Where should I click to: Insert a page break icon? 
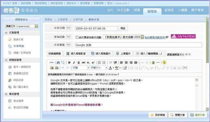tap(185, 68)
